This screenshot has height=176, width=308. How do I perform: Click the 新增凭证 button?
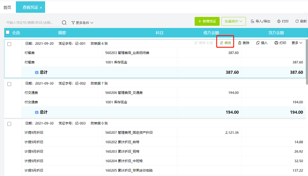(207, 22)
